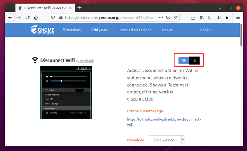Click the Download label text
247x151 pixels.
135,140
